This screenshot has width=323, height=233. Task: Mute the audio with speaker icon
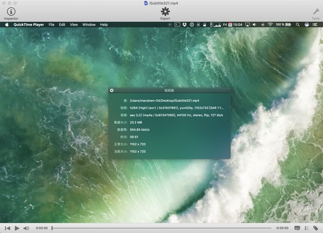[x=26, y=228]
